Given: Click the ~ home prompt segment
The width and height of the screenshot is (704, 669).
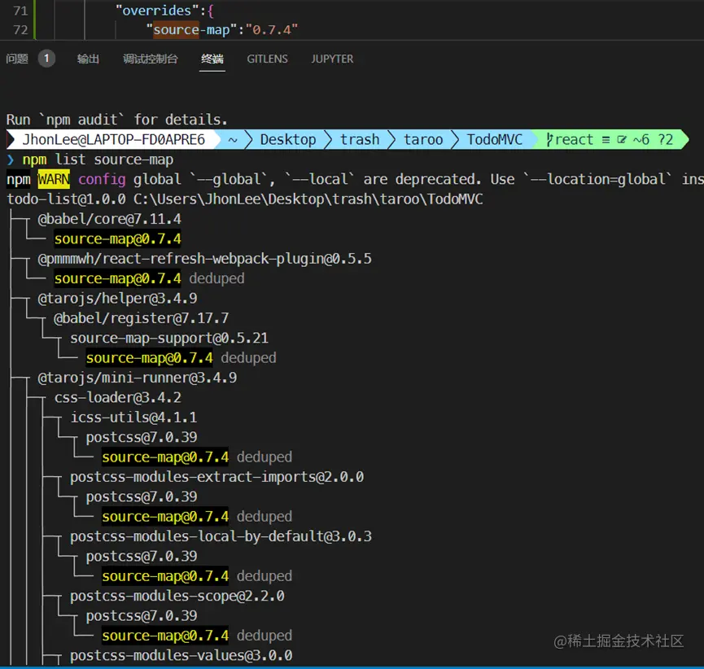Looking at the screenshot, I should [x=233, y=140].
